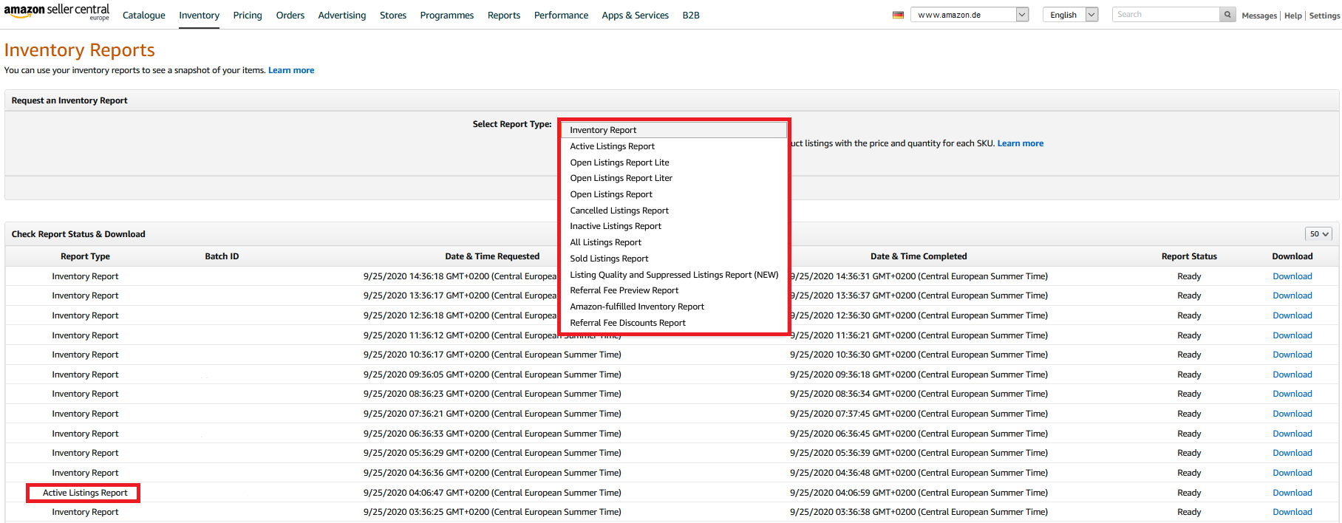Screen dimensions: 1342x523
Task: Download the 04:36:36 Inventory Report
Action: point(1292,473)
